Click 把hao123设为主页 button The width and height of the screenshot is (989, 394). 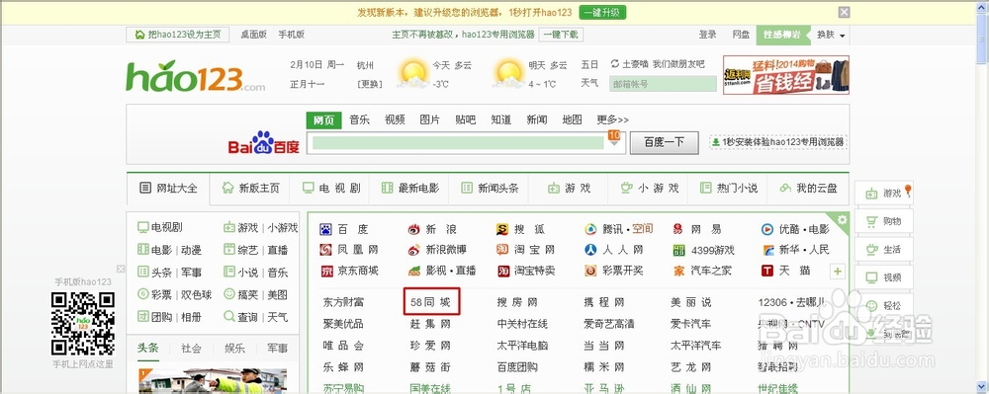pyautogui.click(x=177, y=36)
